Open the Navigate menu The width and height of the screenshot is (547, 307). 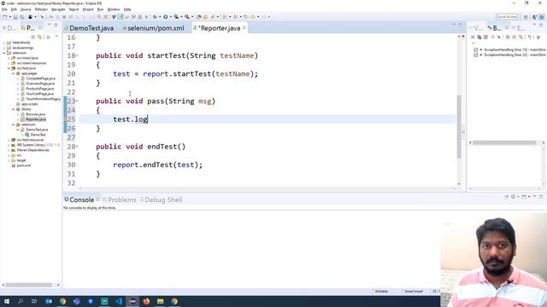58,9
